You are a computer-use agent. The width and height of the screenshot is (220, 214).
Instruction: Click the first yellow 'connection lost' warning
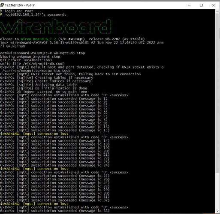pyautogui.click(x=34, y=134)
